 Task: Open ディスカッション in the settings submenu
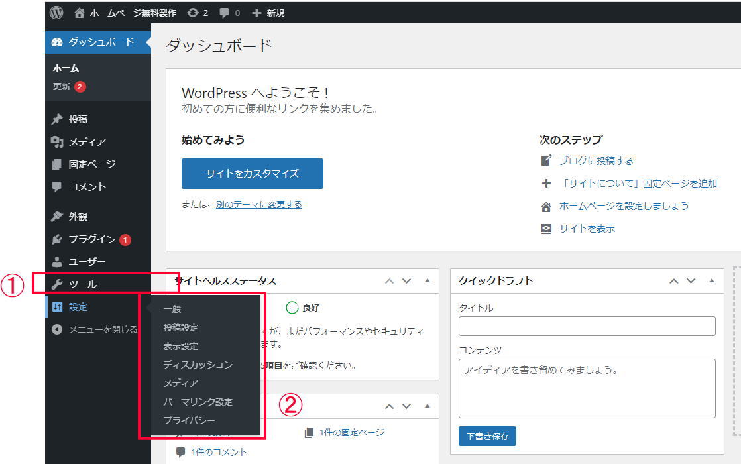198,365
